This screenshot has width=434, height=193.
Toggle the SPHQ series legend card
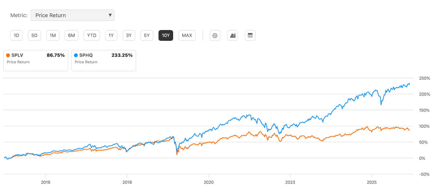click(104, 60)
